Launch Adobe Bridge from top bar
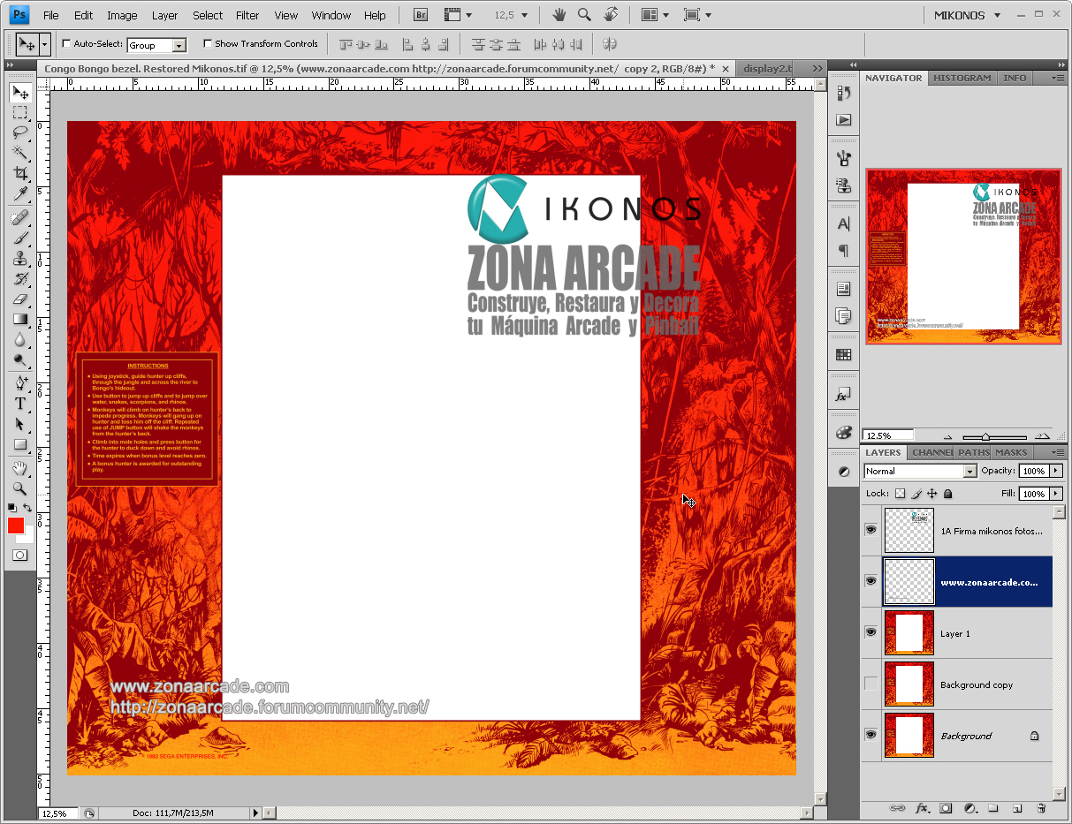Viewport: 1072px width, 824px height. click(421, 15)
